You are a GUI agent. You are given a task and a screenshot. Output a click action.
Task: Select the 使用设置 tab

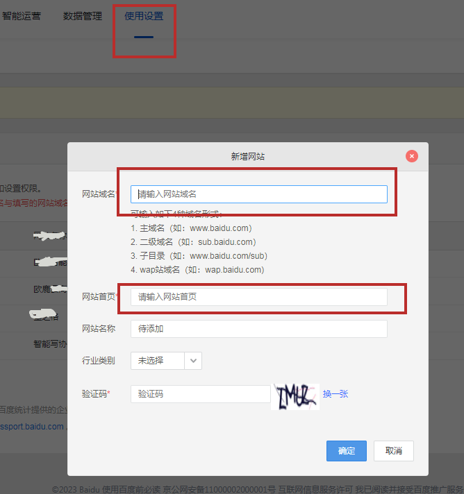coord(144,16)
